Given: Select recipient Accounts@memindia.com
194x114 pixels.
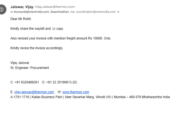Looking at the screenshot, I should pyautogui.click(x=31, y=12).
